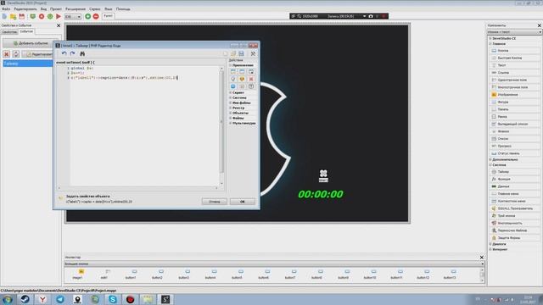Click the red X action icon in actions panel
The width and height of the screenshot is (543, 305).
pos(251,79)
